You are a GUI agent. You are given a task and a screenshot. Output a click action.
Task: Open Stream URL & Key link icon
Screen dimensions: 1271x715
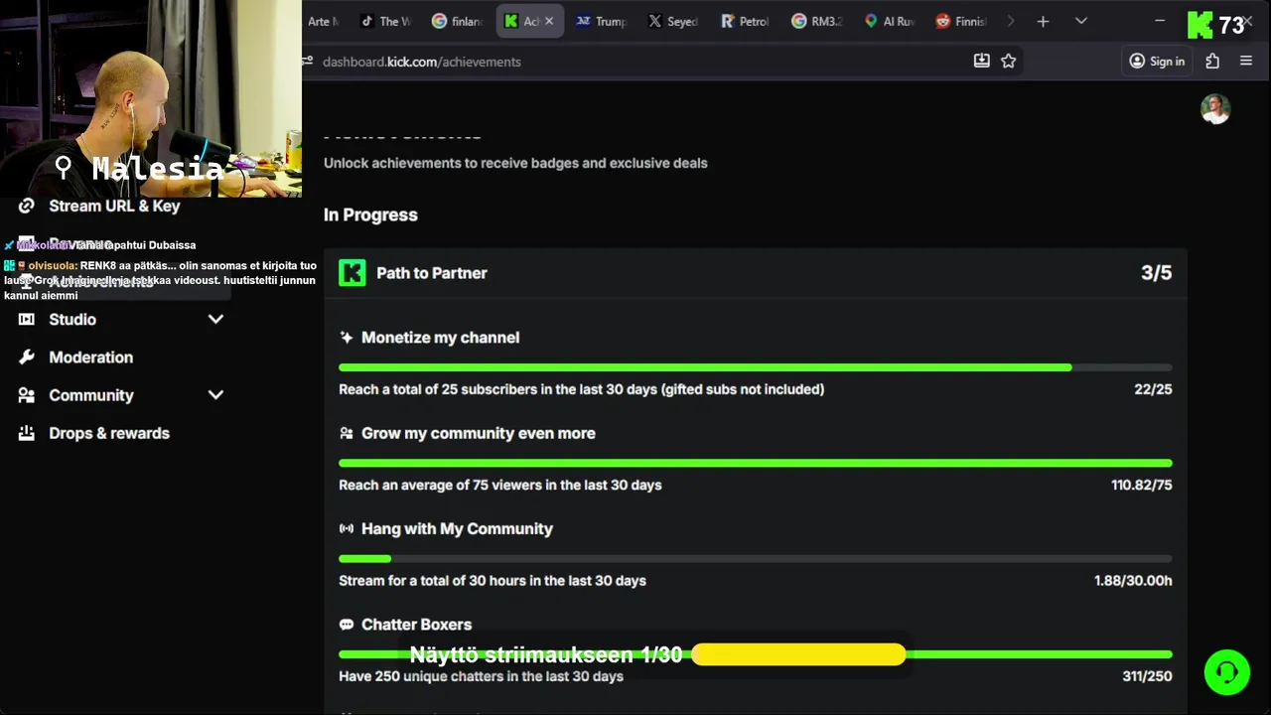pyautogui.click(x=27, y=206)
